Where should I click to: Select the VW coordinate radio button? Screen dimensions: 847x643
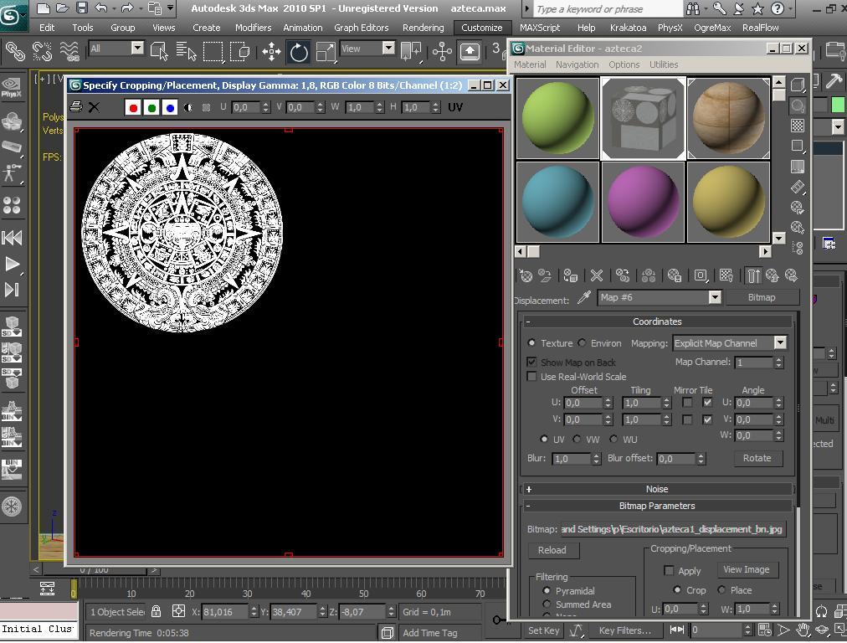(577, 439)
